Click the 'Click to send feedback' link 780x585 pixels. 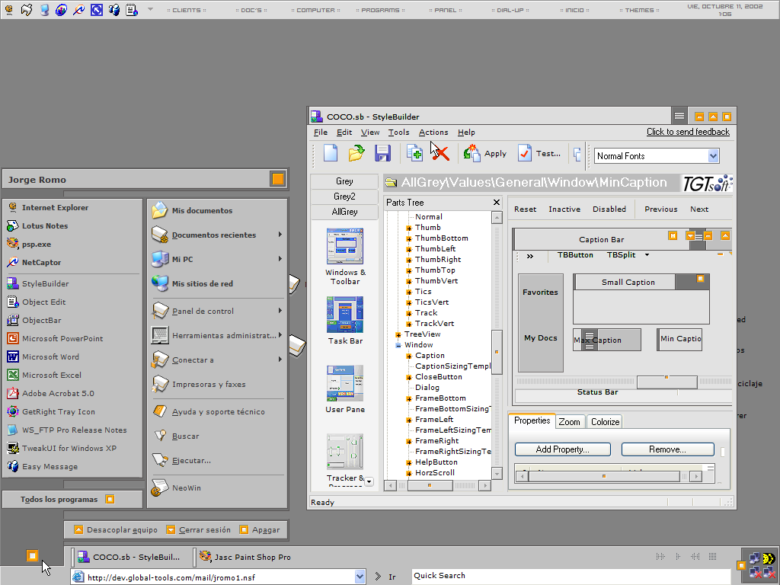[x=688, y=132]
